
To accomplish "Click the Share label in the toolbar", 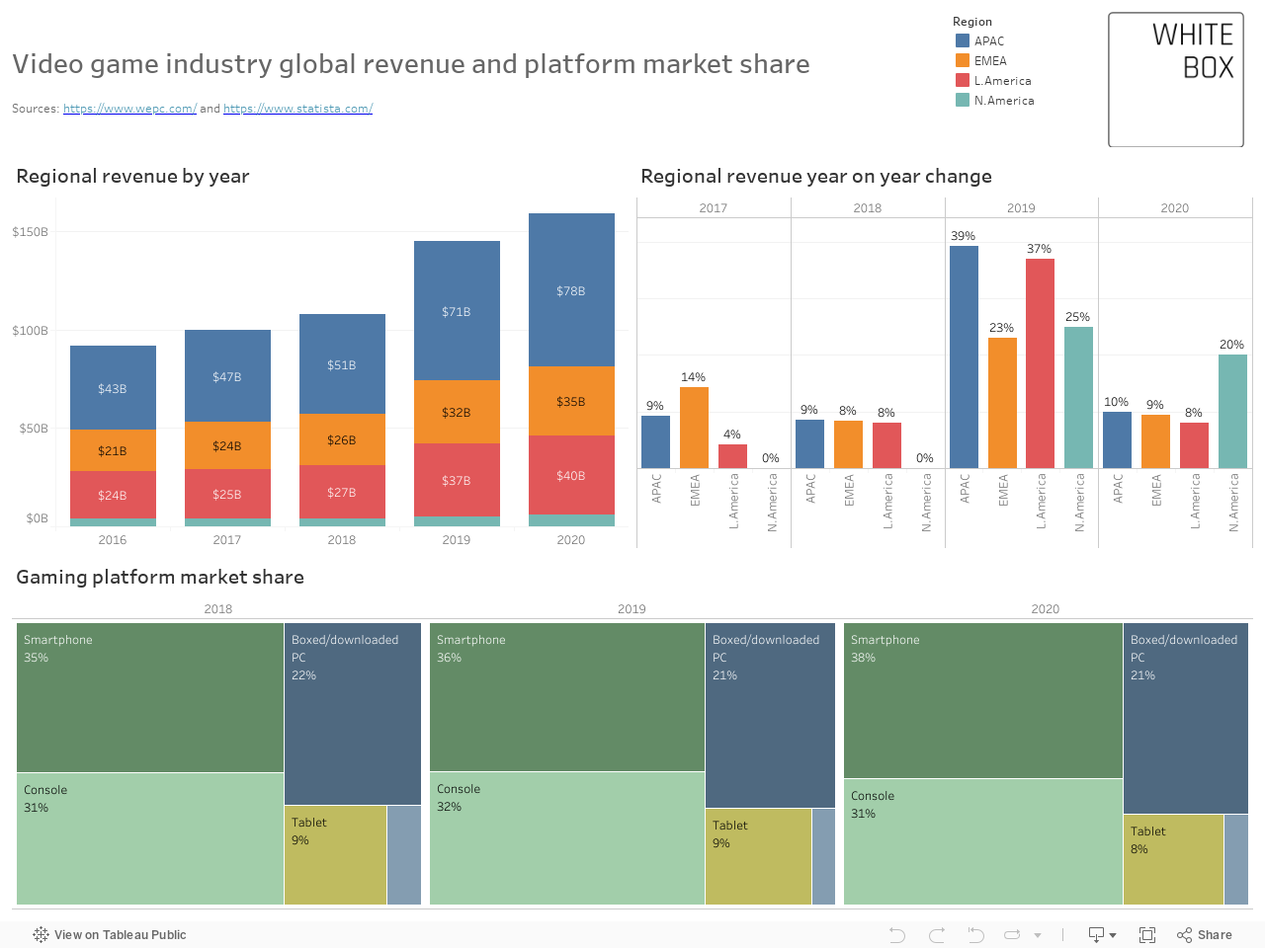I will pyautogui.click(x=1215, y=934).
